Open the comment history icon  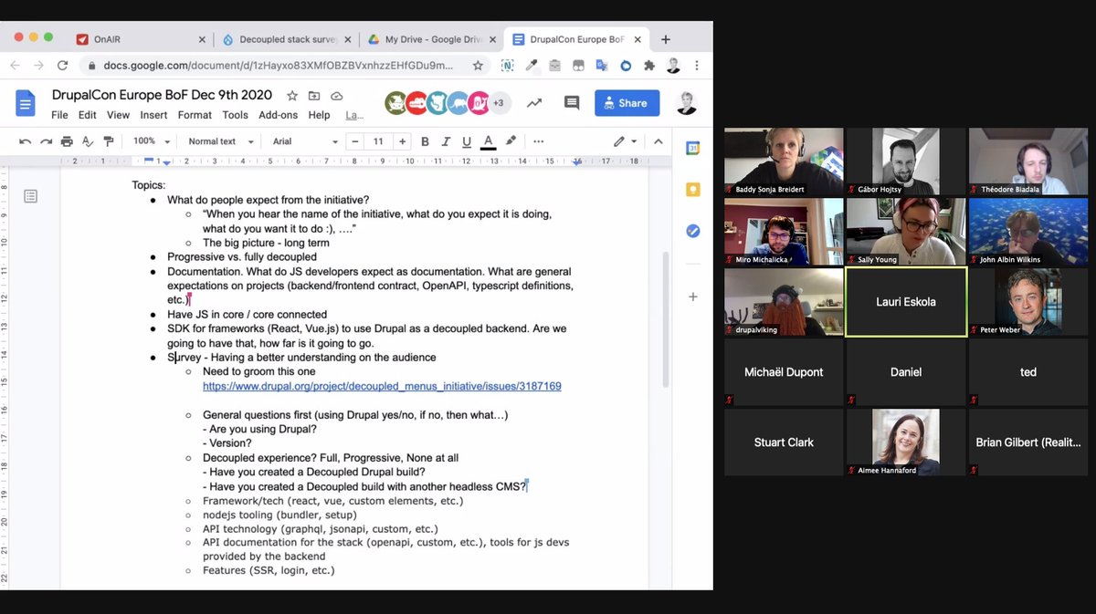point(572,103)
